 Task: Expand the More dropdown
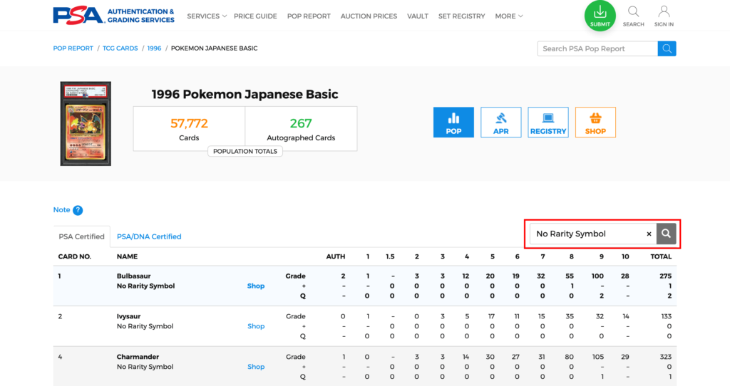tap(509, 16)
